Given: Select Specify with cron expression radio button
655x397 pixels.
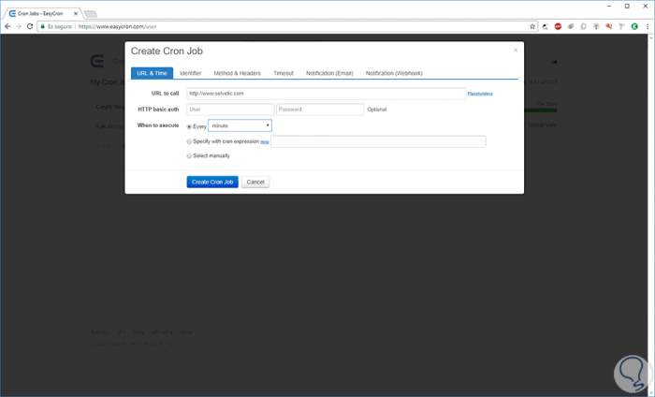Looking at the screenshot, I should [189, 141].
